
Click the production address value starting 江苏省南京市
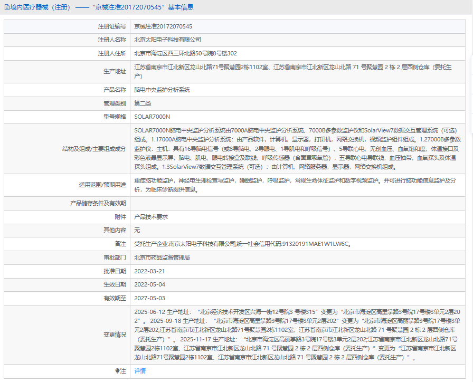point(293,71)
